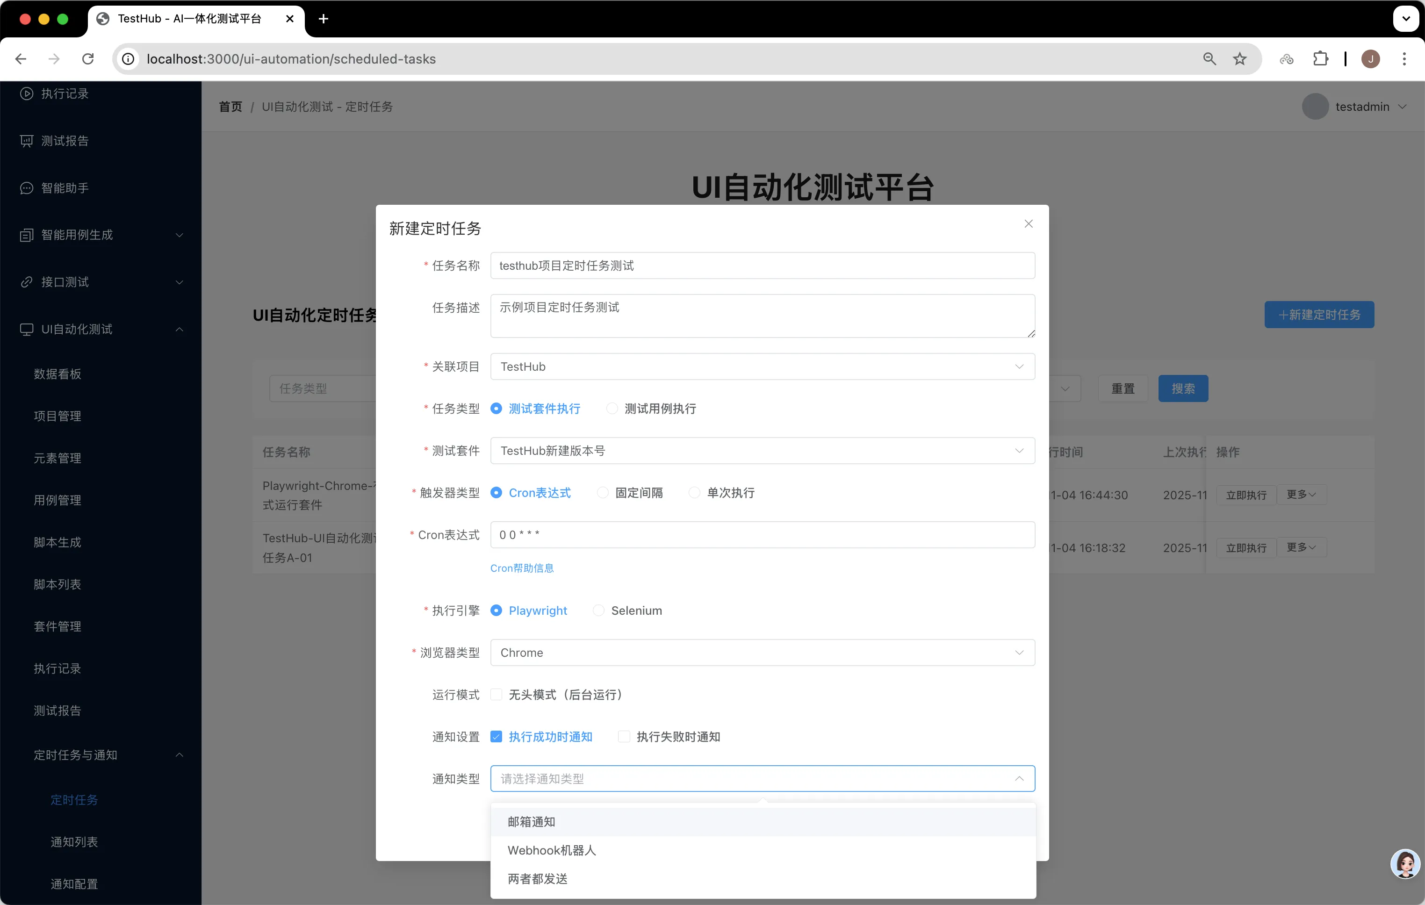Click the 测试报告 icon in top sidebar
This screenshot has width=1425, height=905.
coord(27,141)
